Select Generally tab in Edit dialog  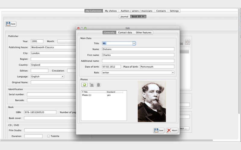[109, 32]
